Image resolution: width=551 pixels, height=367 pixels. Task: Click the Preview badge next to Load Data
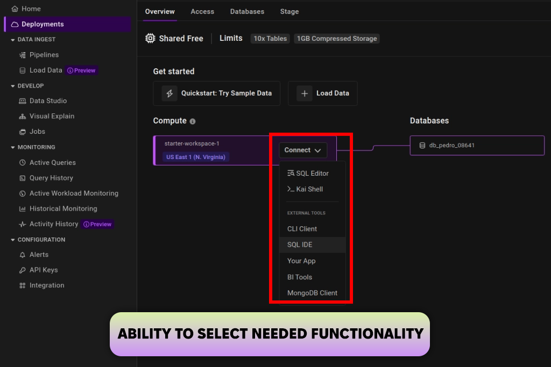82,70
